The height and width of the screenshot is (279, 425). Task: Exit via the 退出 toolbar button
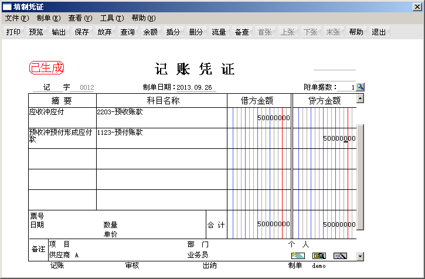pos(379,32)
